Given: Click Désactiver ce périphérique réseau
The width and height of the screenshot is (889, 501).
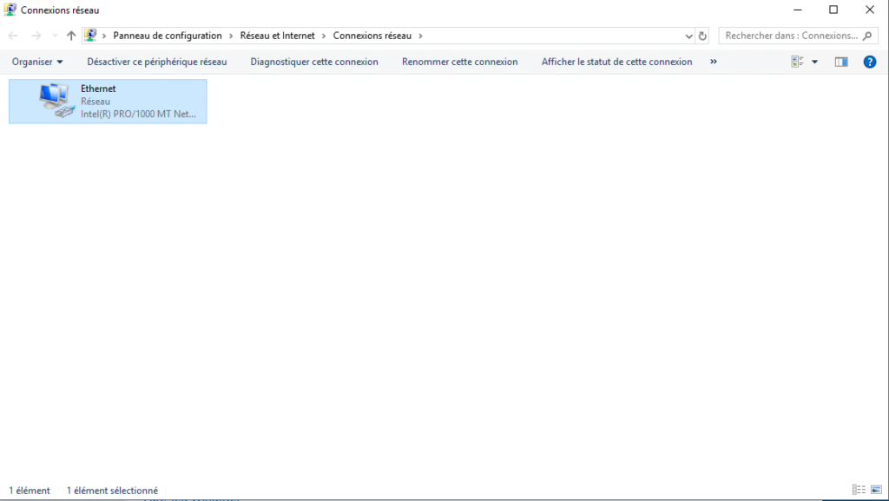Looking at the screenshot, I should coord(157,62).
